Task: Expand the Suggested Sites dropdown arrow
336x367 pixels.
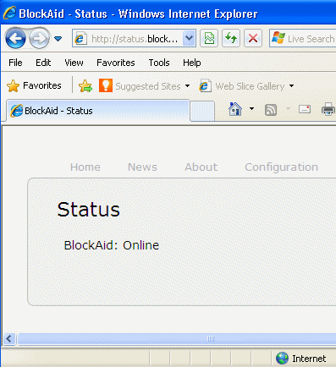Action: pyautogui.click(x=187, y=86)
